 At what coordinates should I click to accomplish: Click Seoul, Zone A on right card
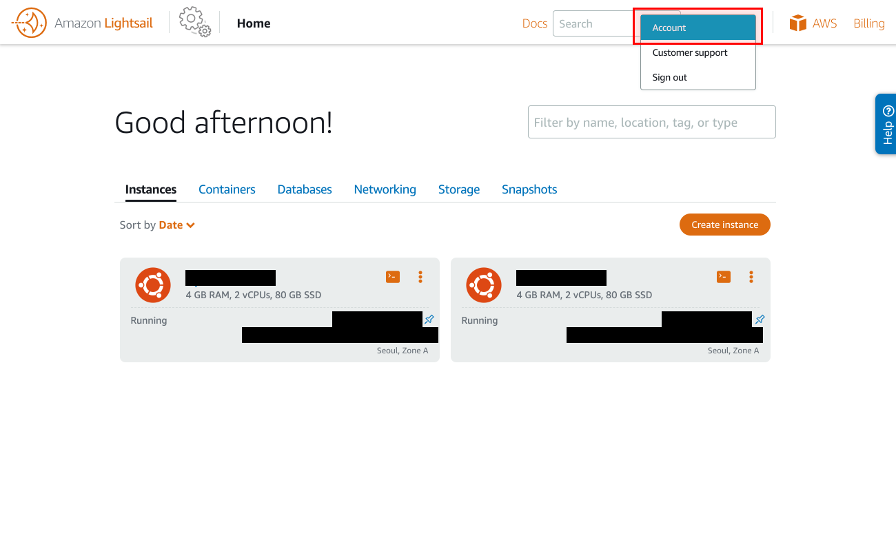(x=733, y=351)
